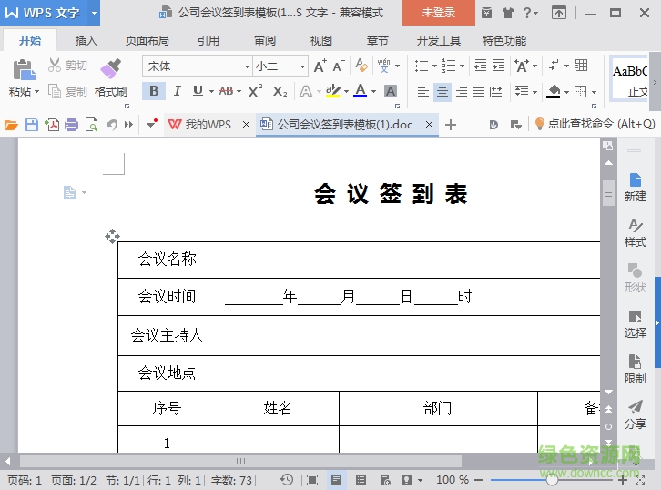Click the 未登录 login button
The image size is (661, 490).
coord(438,13)
